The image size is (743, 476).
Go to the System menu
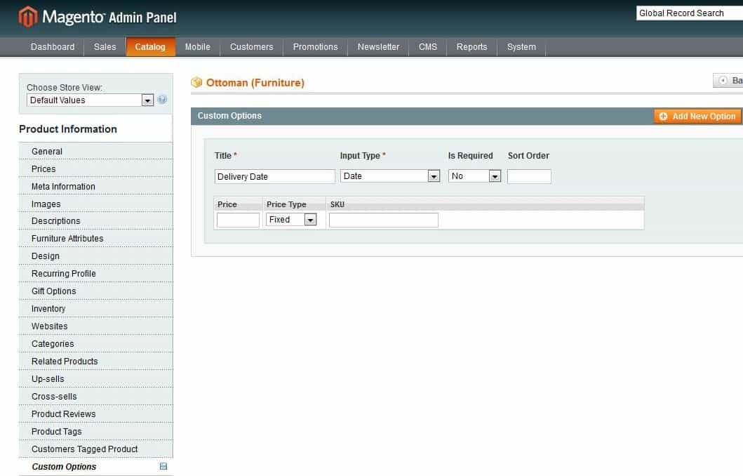pyautogui.click(x=521, y=47)
